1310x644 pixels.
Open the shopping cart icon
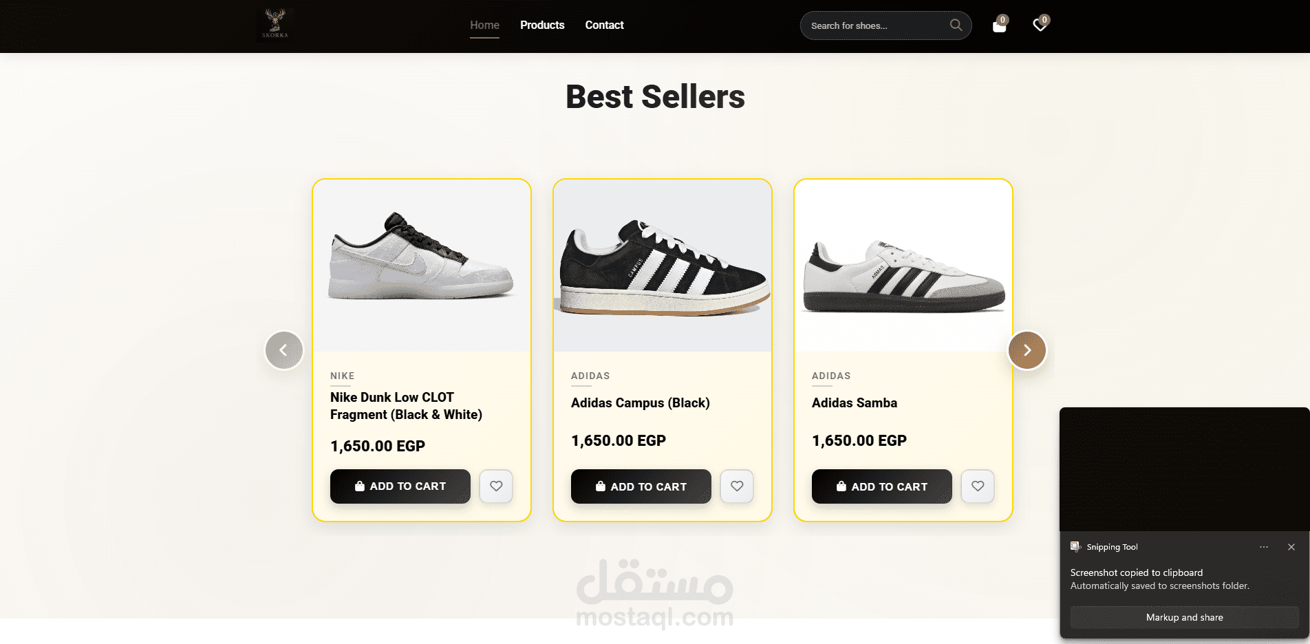click(999, 26)
